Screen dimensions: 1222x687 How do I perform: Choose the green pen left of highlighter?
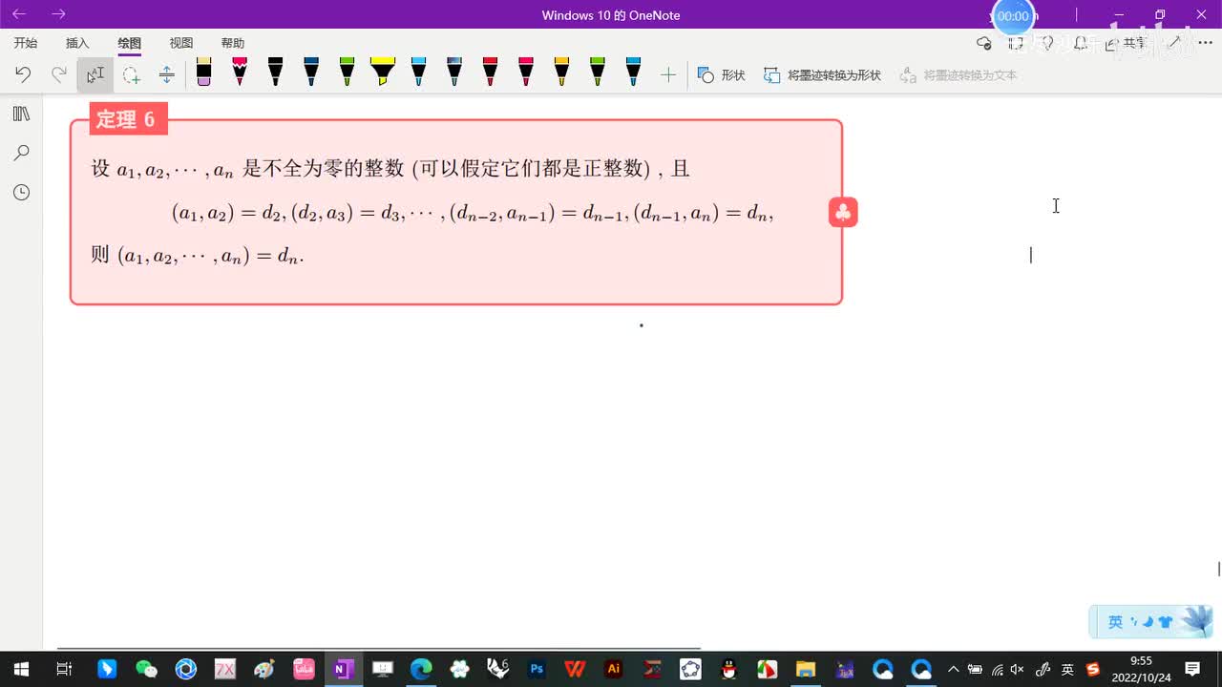[x=347, y=73]
